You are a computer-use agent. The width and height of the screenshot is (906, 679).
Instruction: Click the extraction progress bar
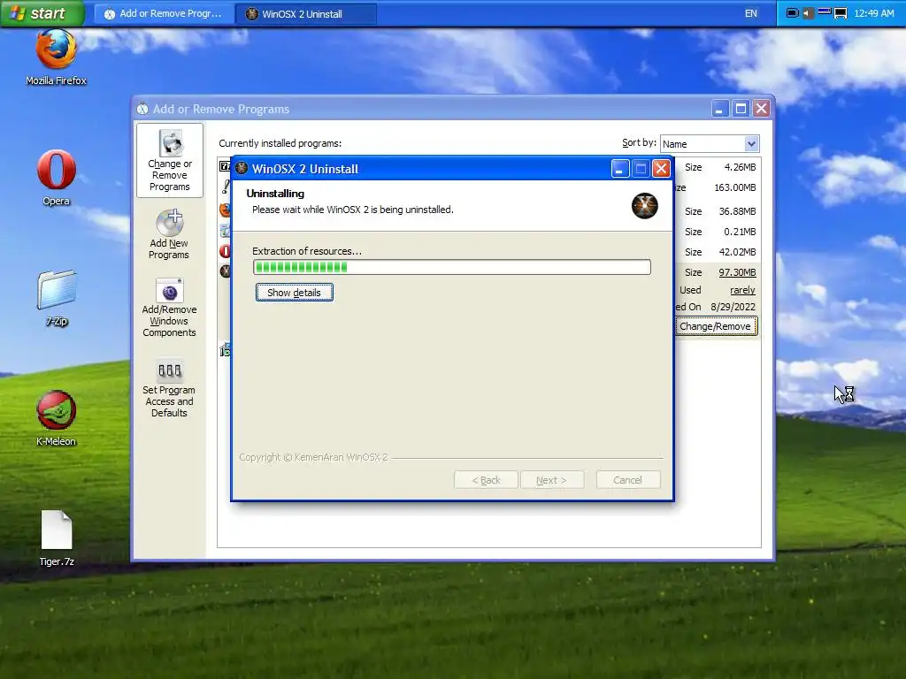pos(452,267)
